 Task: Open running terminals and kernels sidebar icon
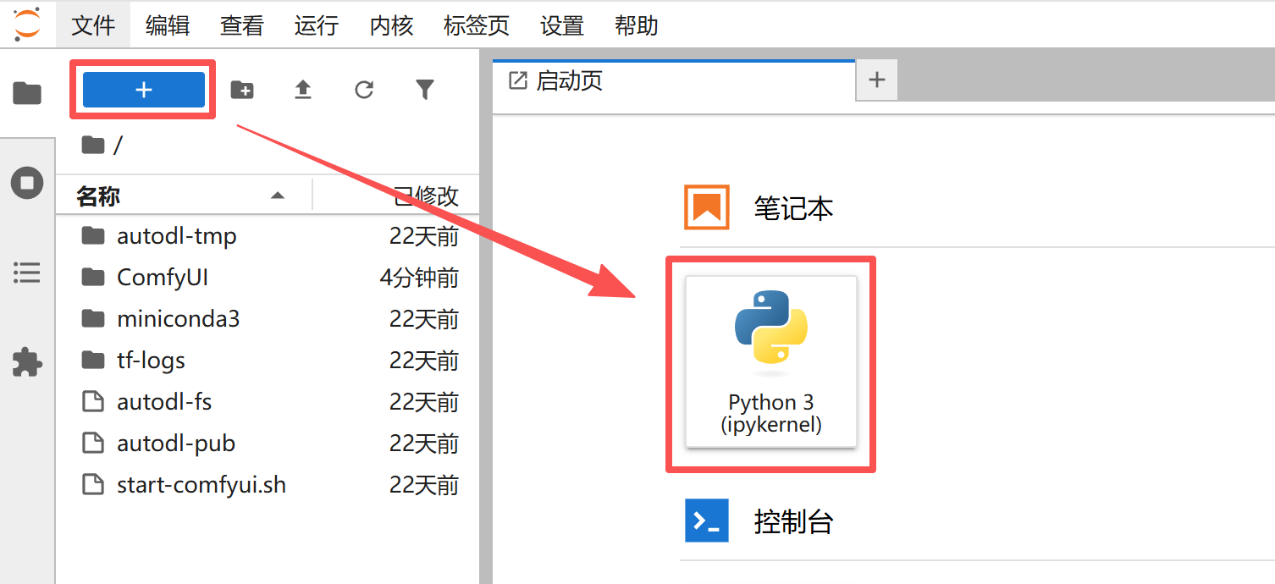27,183
